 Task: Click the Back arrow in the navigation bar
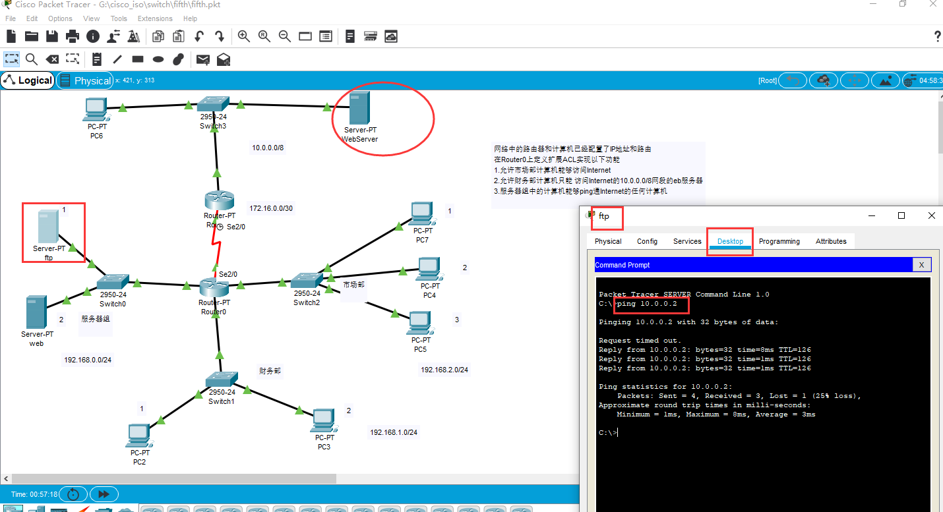793,80
